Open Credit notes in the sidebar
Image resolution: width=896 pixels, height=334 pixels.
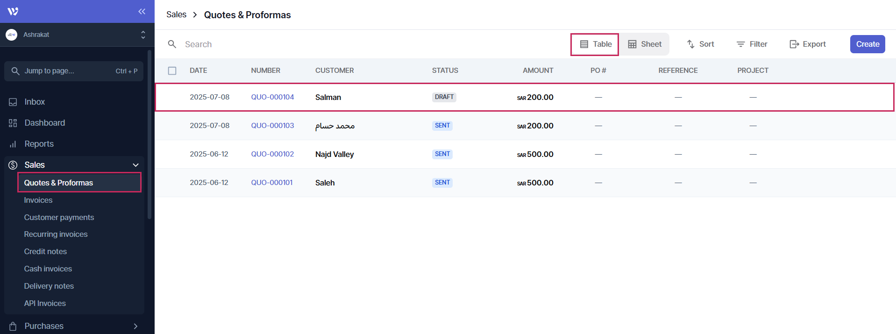pyautogui.click(x=45, y=251)
